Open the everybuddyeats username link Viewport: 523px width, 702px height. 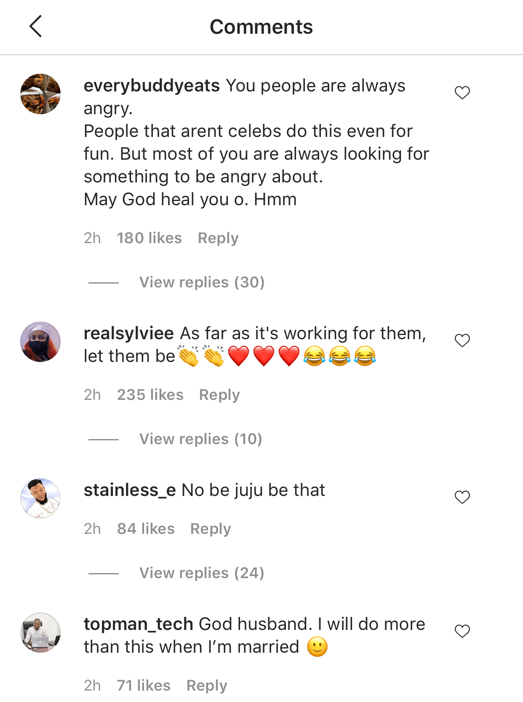(x=152, y=86)
